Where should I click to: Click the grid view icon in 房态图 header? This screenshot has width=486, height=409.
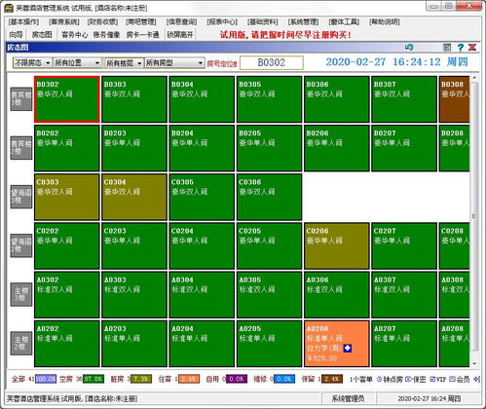click(447, 48)
